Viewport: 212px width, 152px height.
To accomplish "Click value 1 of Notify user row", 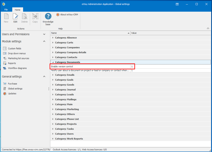I will pyautogui.click(x=132, y=70).
